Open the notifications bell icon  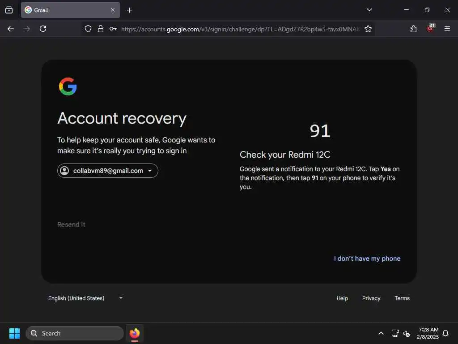[445, 333]
